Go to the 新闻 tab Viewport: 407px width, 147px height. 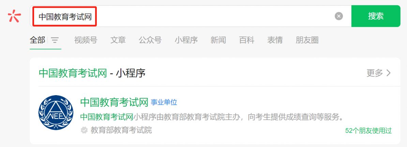point(218,40)
